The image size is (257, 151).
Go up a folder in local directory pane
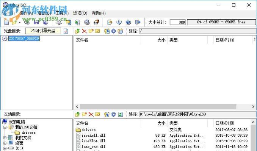pyautogui.click(x=78, y=114)
